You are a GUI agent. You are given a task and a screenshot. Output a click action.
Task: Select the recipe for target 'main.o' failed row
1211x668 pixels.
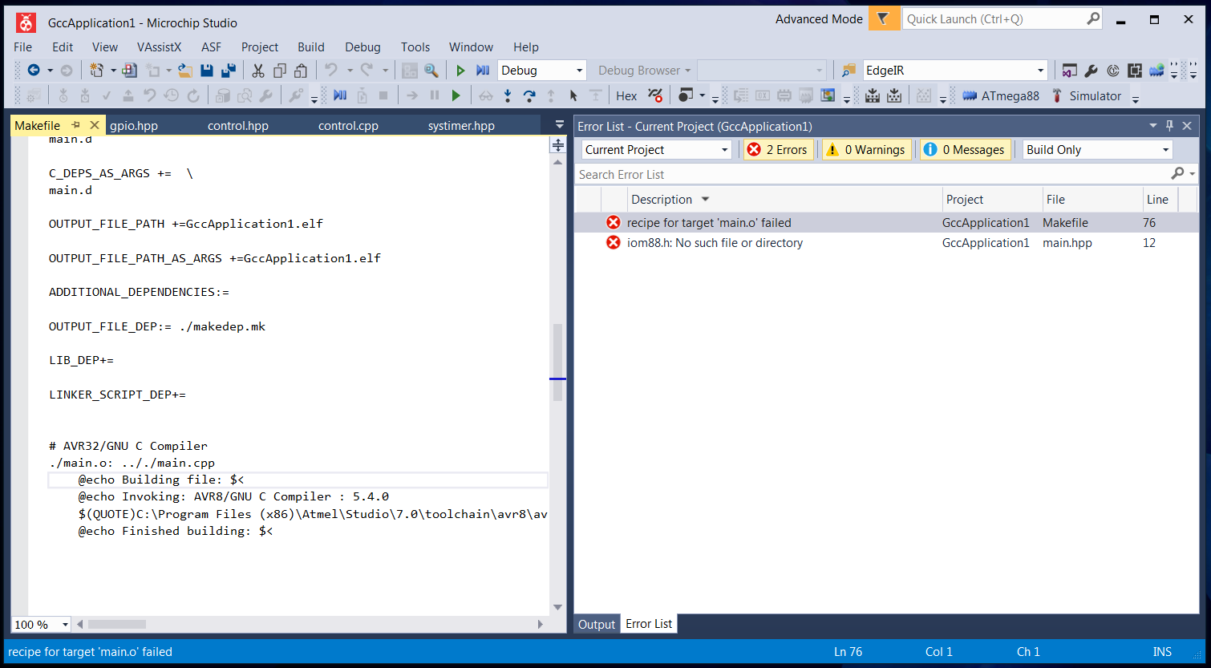pyautogui.click(x=886, y=223)
